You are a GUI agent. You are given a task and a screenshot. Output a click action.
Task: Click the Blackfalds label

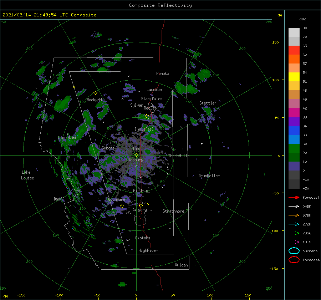[x=152, y=99]
